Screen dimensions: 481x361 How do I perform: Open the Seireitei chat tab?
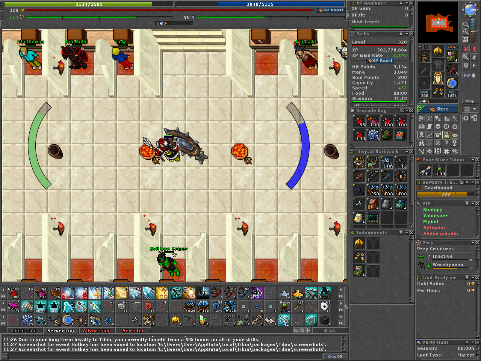point(133,331)
